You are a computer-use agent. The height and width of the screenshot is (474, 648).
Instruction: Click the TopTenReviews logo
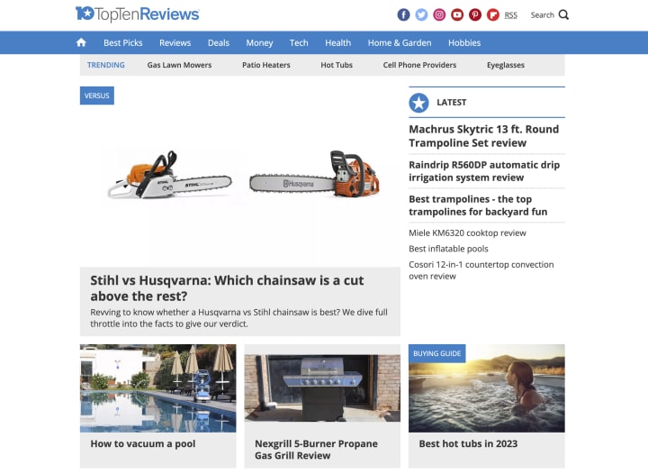137,14
